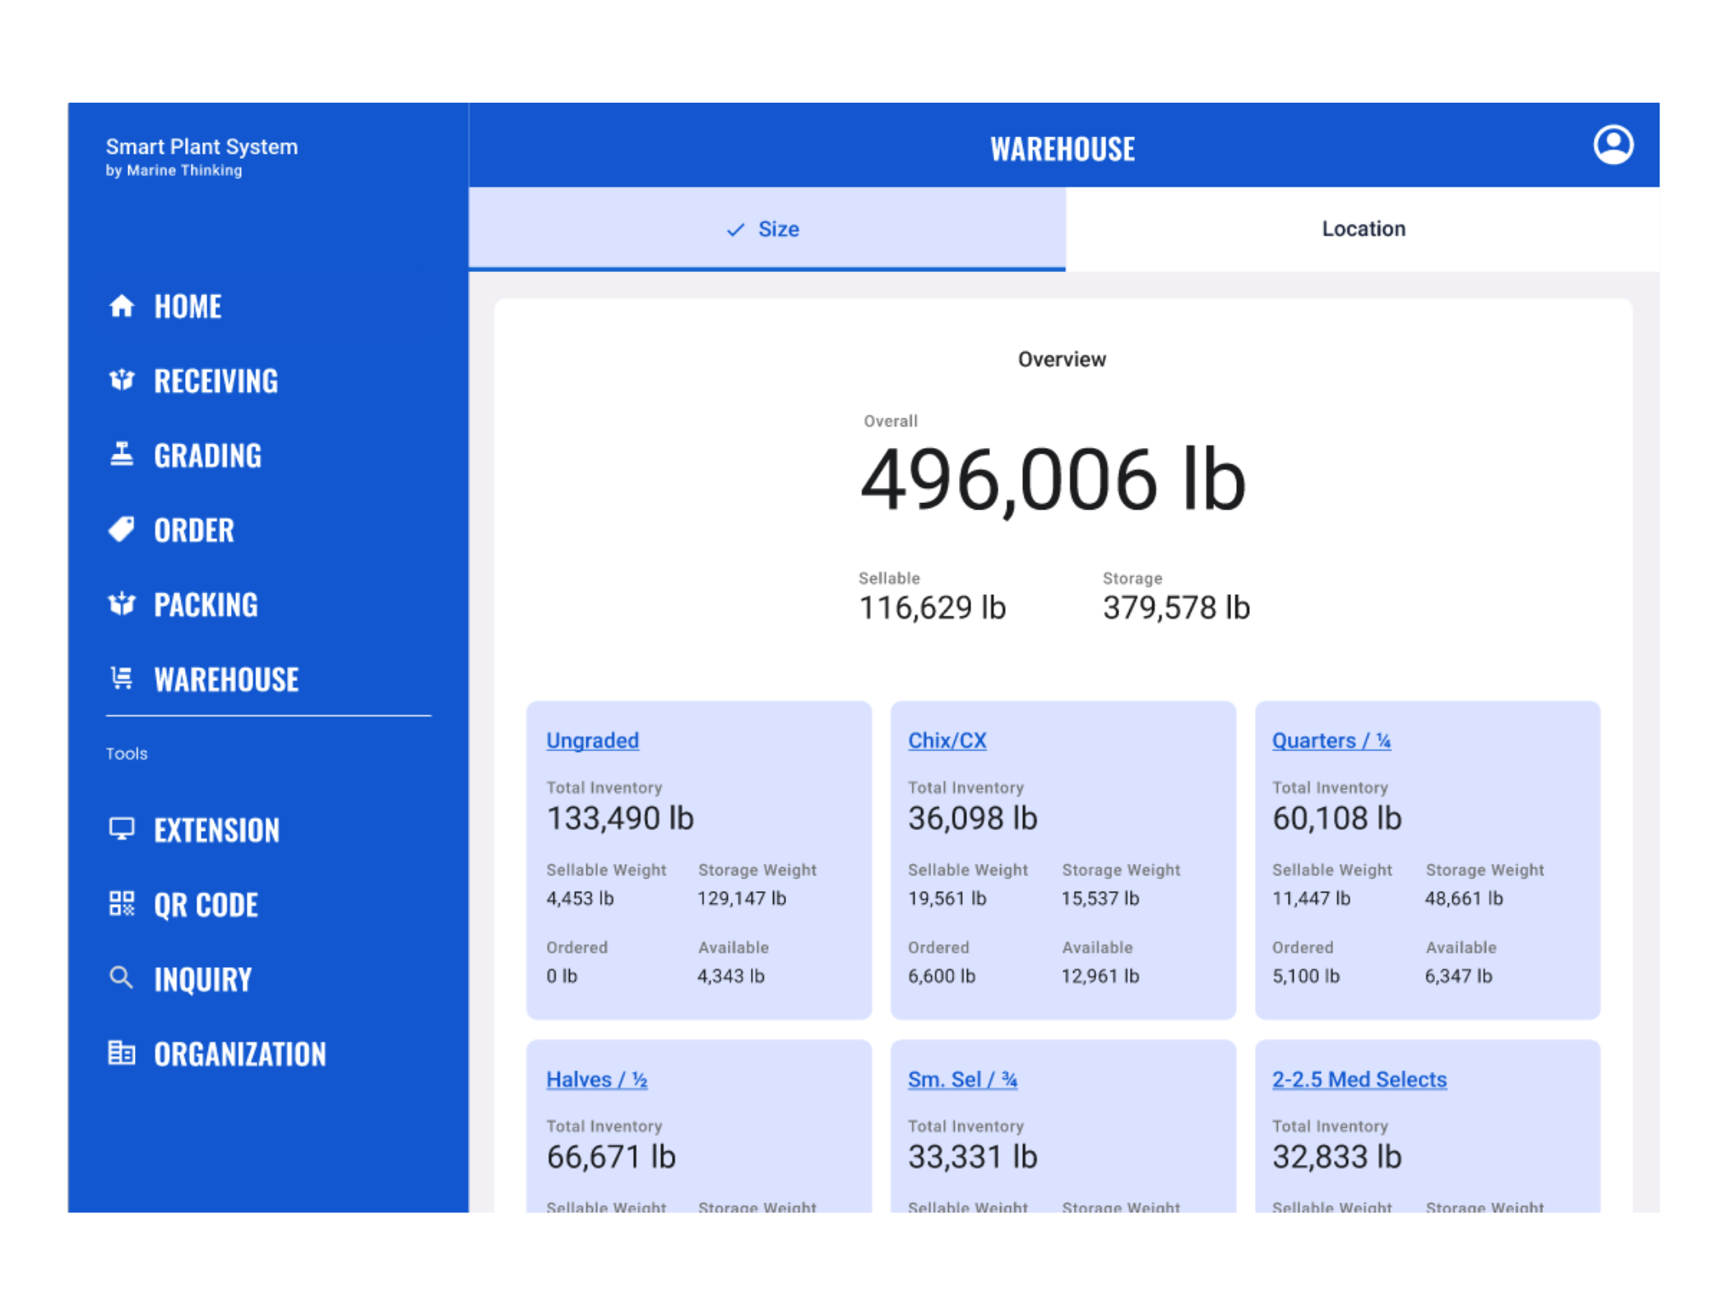The image size is (1727, 1315).
Task: Click the Inquiry magnifier icon
Action: (122, 978)
